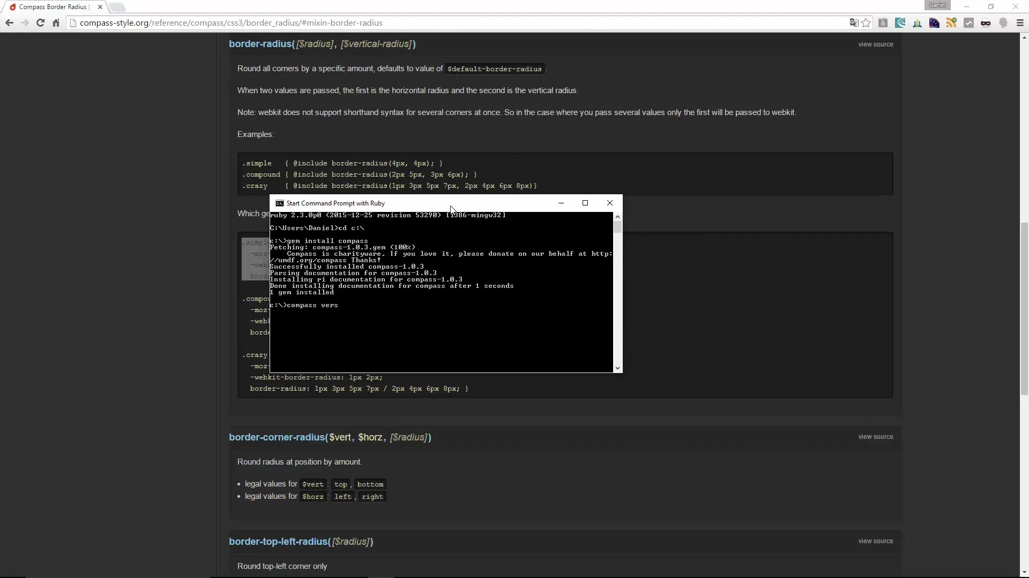This screenshot has width=1029, height=578.
Task: Close the Compass Border Radius tab
Action: 100,7
